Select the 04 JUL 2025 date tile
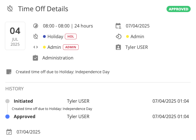This screenshot has width=196, height=140. tap(15, 36)
